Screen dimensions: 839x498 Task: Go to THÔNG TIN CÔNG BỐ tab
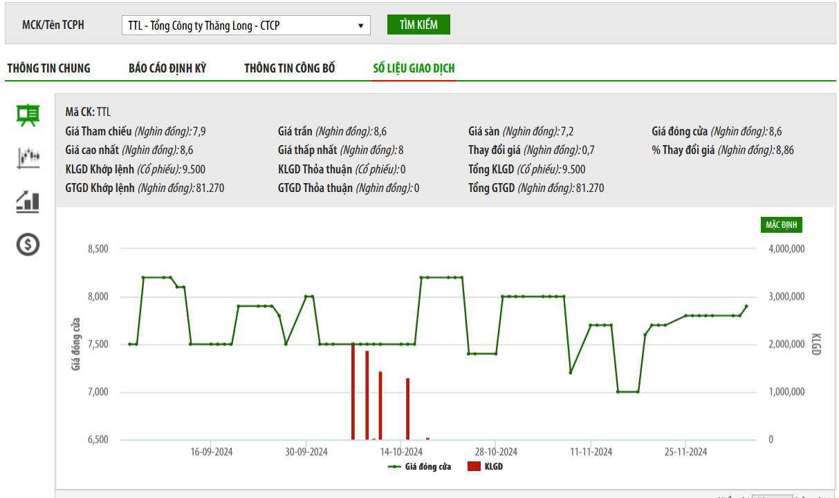(x=289, y=68)
